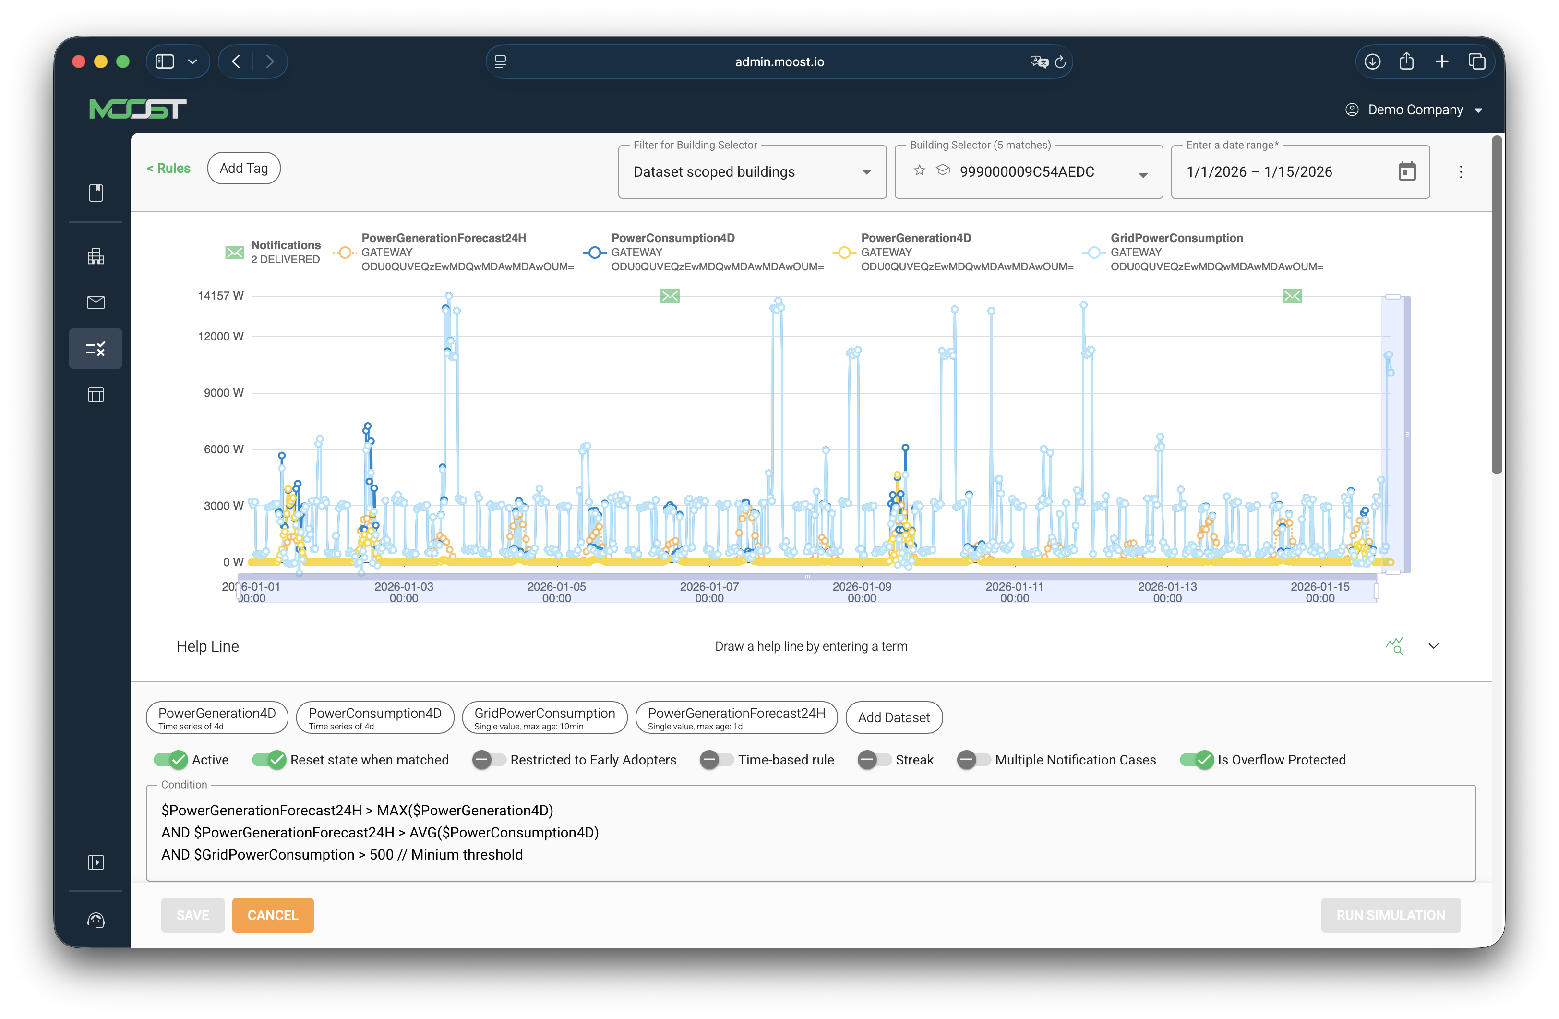Click the envelope messages sidebar icon
Viewport: 1559px width, 1019px height.
pos(96,302)
